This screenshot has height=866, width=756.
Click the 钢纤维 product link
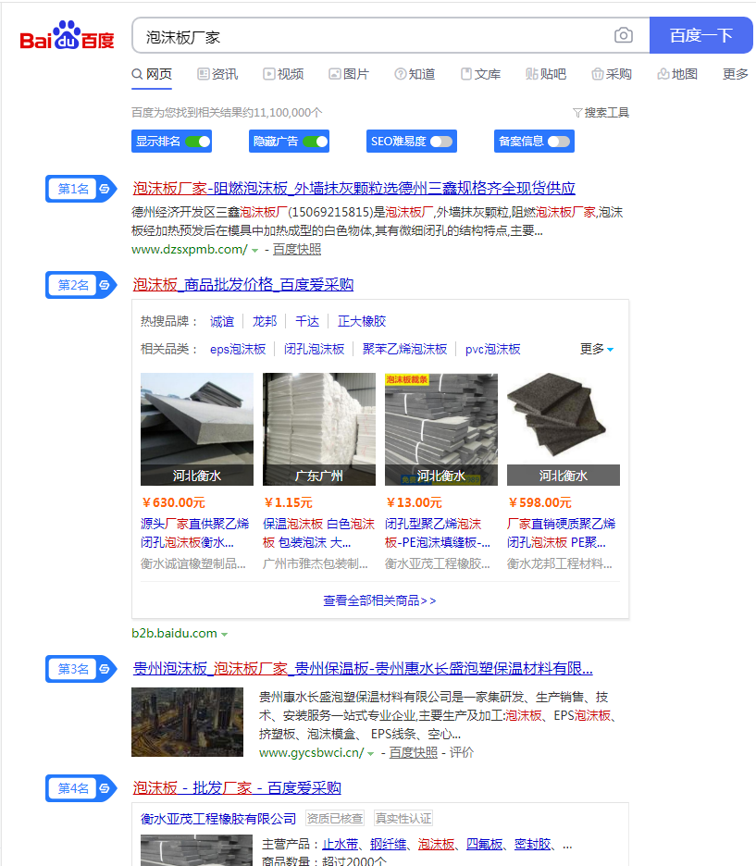pos(389,845)
